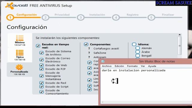192x108 pixels.
Task: Enable the Alemán language checkbox
Action: click(x=138, y=48)
